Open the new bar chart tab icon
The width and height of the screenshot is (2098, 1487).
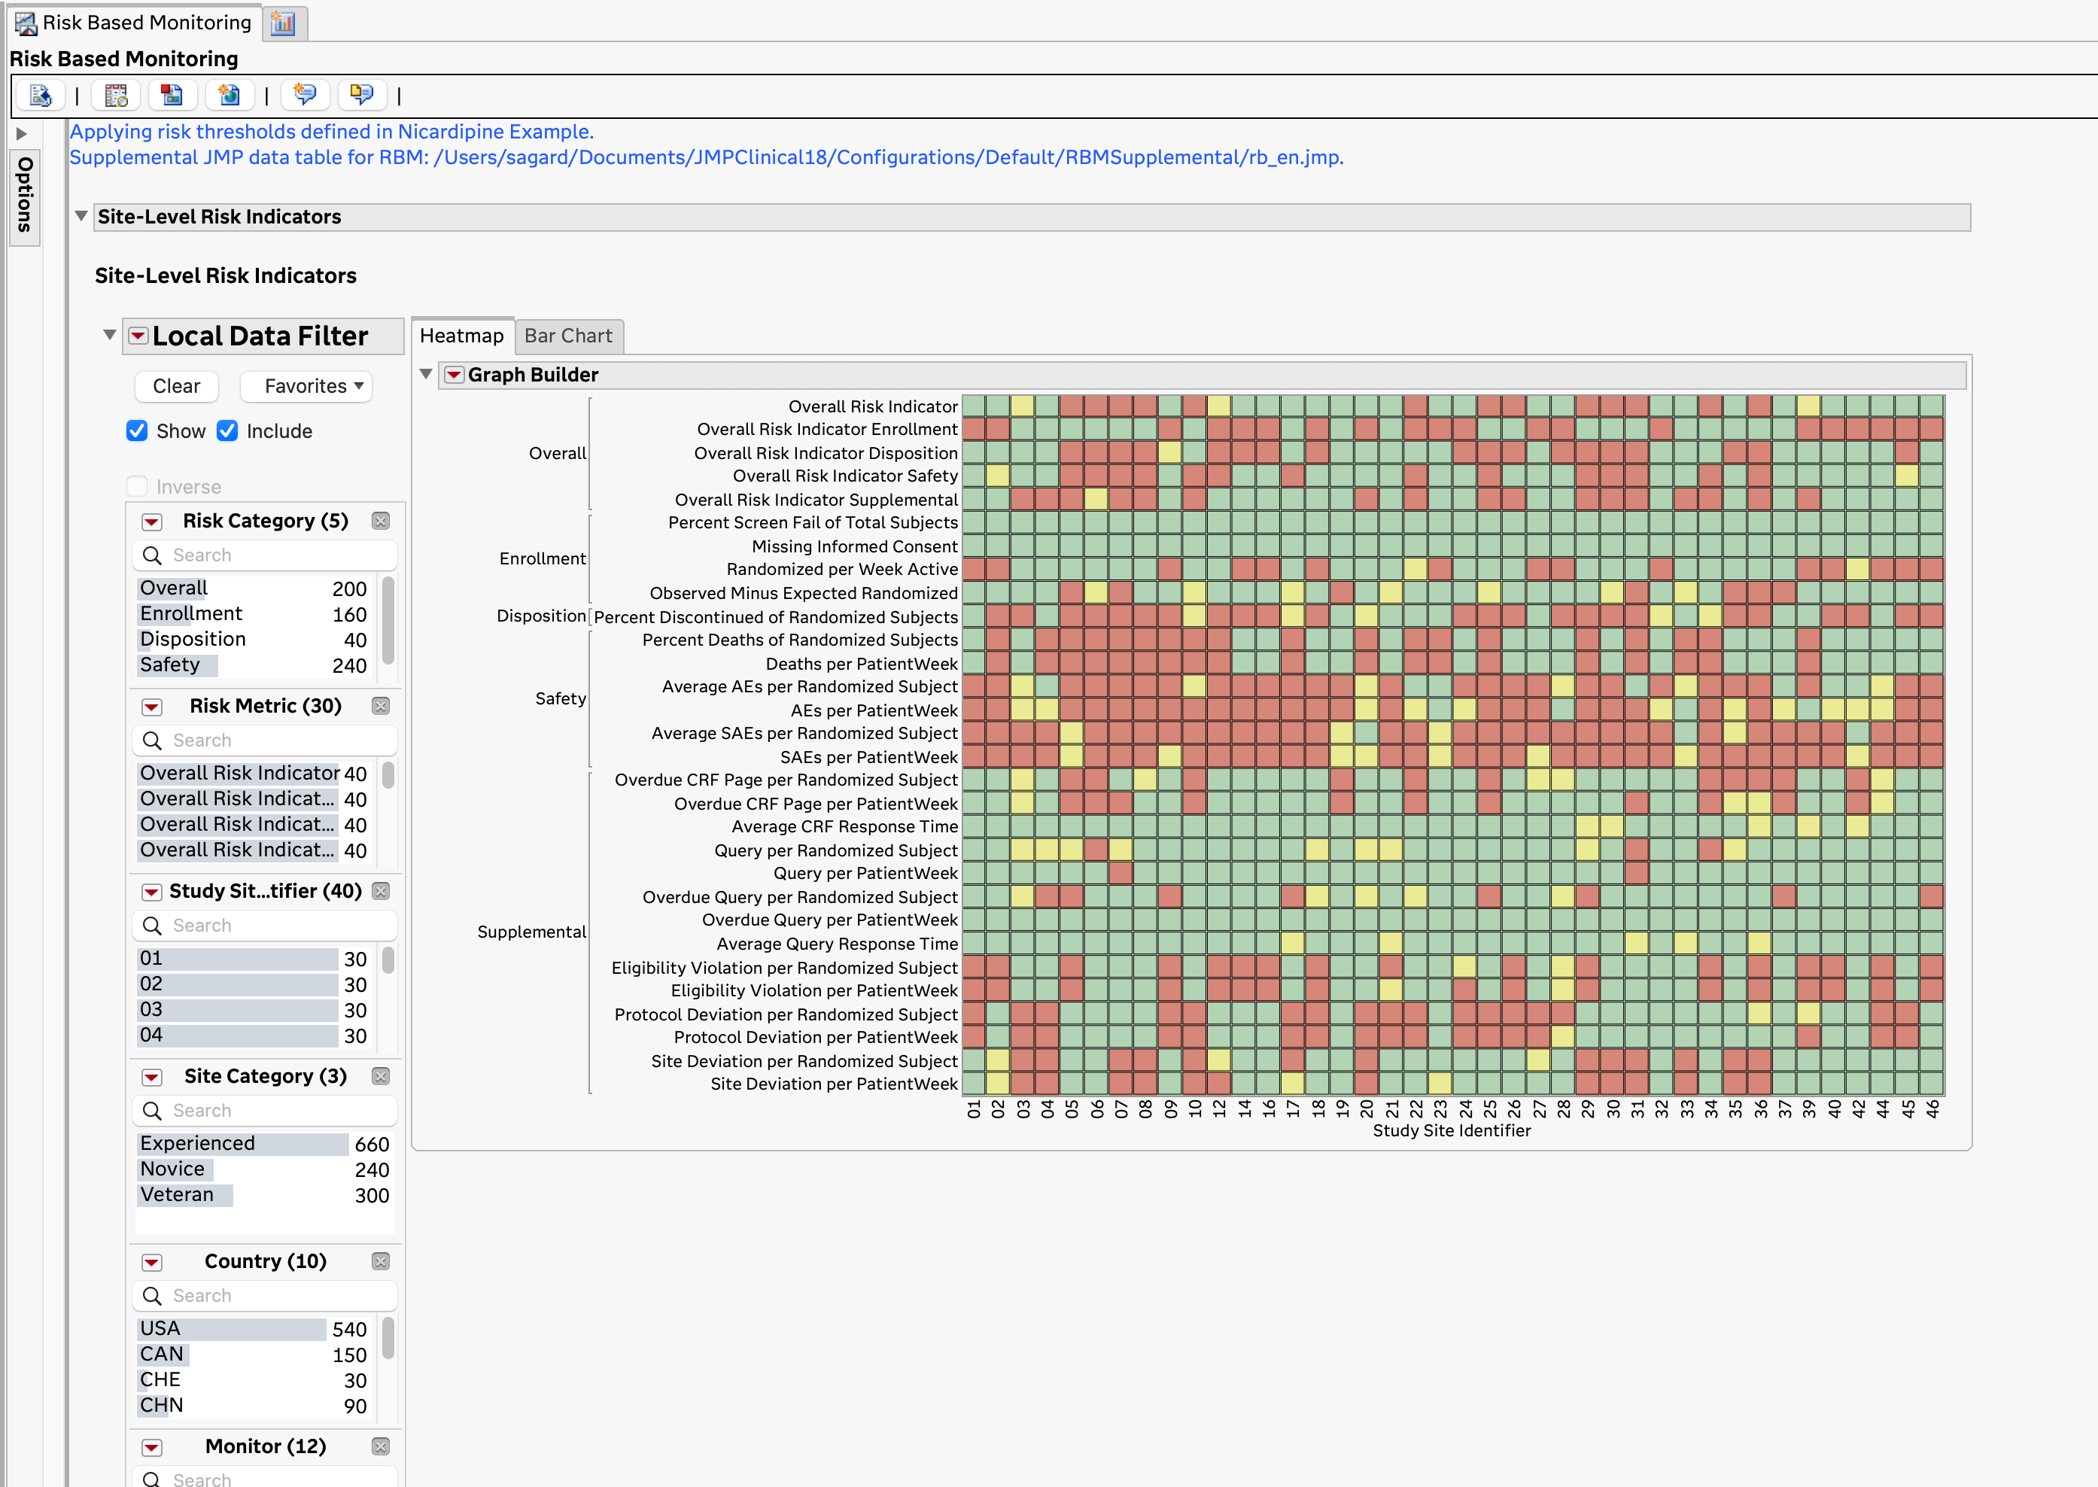coord(284,23)
